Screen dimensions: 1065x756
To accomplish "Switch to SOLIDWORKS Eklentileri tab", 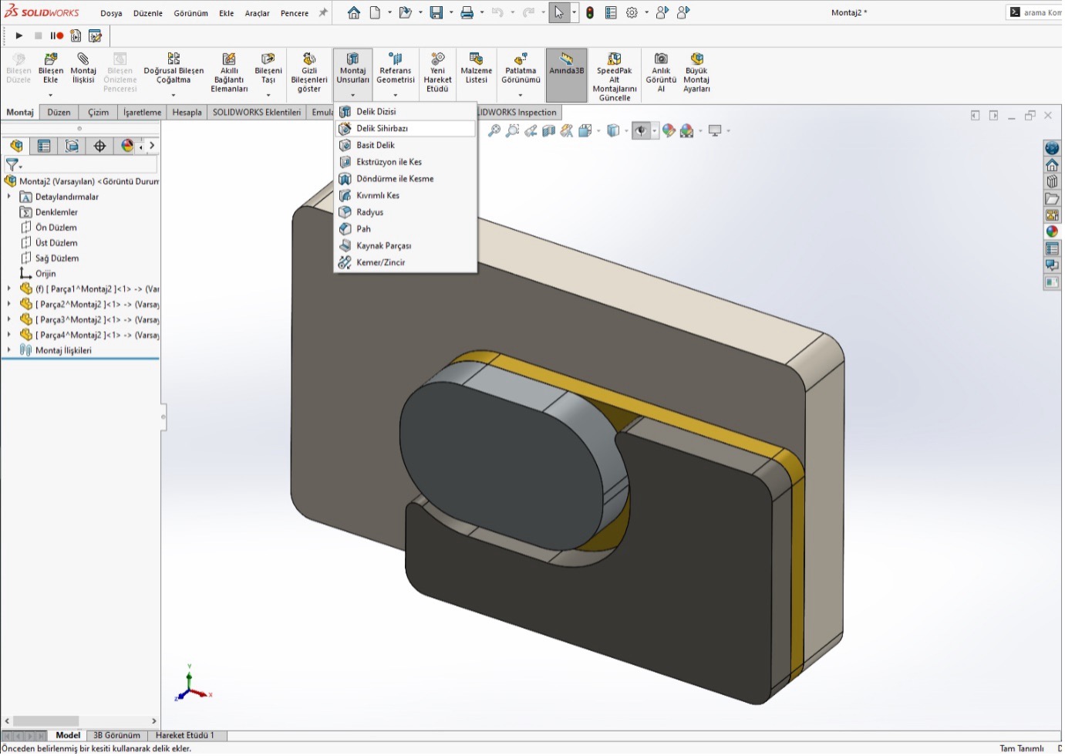I will (x=257, y=112).
